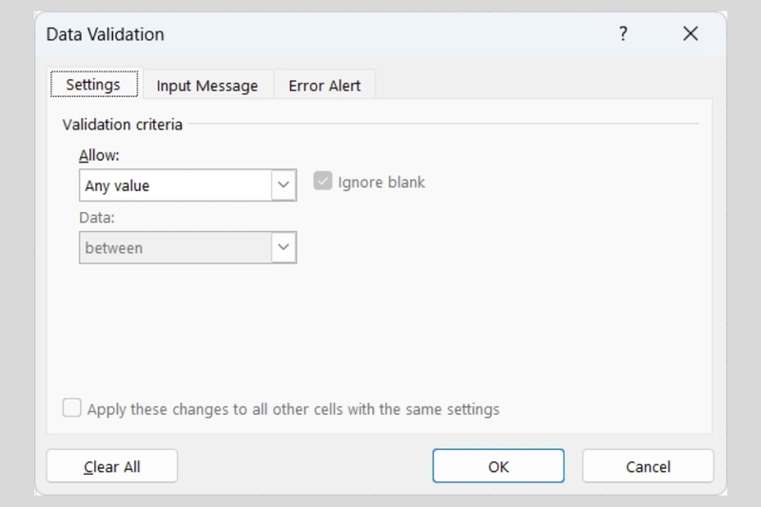The width and height of the screenshot is (761, 507).
Task: Toggle the Ignore blank checkbox
Action: [x=322, y=181]
